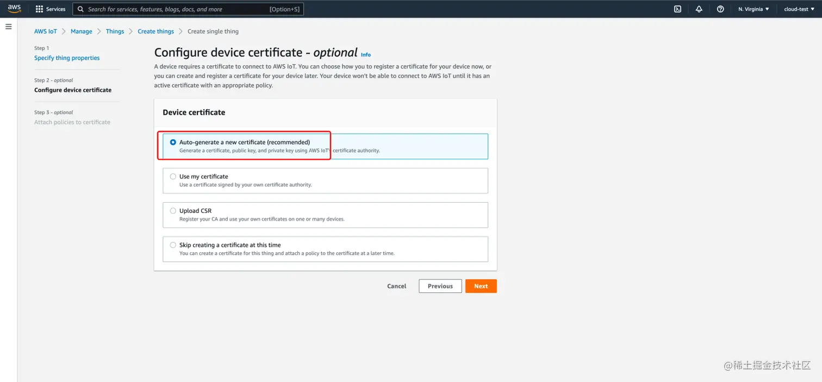Click the Services label in the top bar
The height and width of the screenshot is (382, 822).
tap(56, 9)
